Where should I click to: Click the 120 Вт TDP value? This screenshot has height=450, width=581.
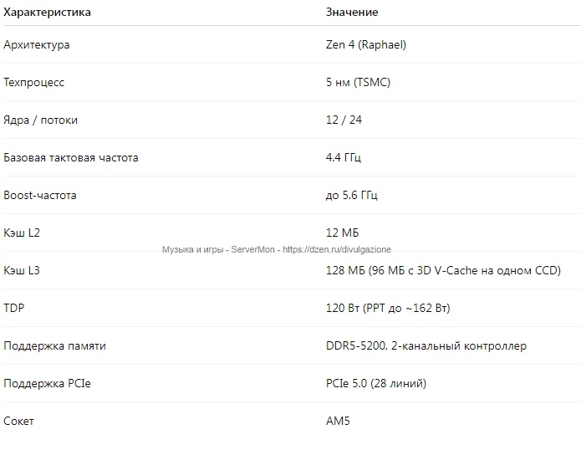tap(387, 308)
